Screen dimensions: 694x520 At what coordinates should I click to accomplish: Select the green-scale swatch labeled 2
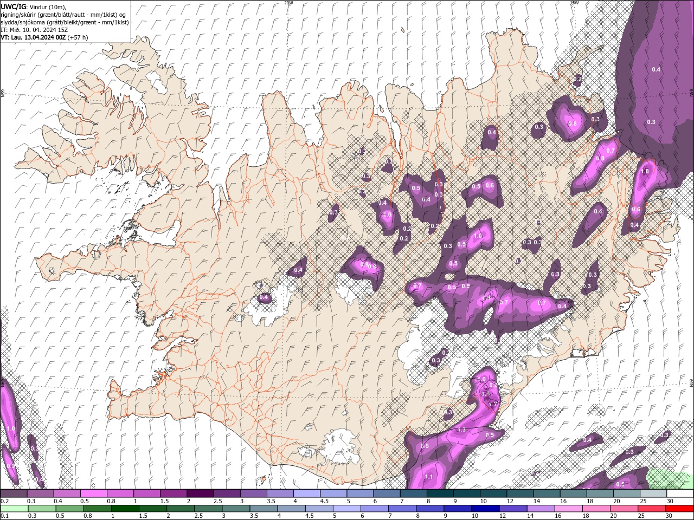(x=180, y=509)
